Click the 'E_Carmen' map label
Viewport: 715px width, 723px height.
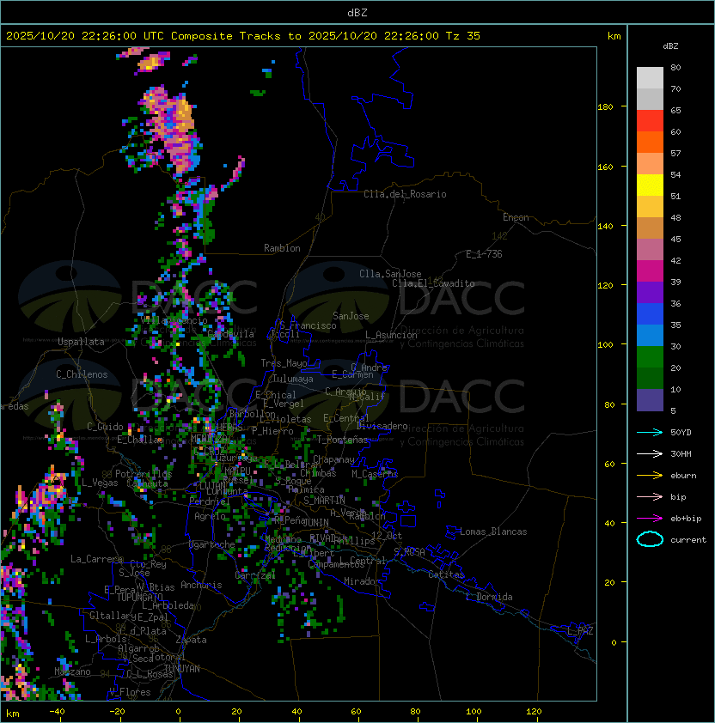coord(353,374)
